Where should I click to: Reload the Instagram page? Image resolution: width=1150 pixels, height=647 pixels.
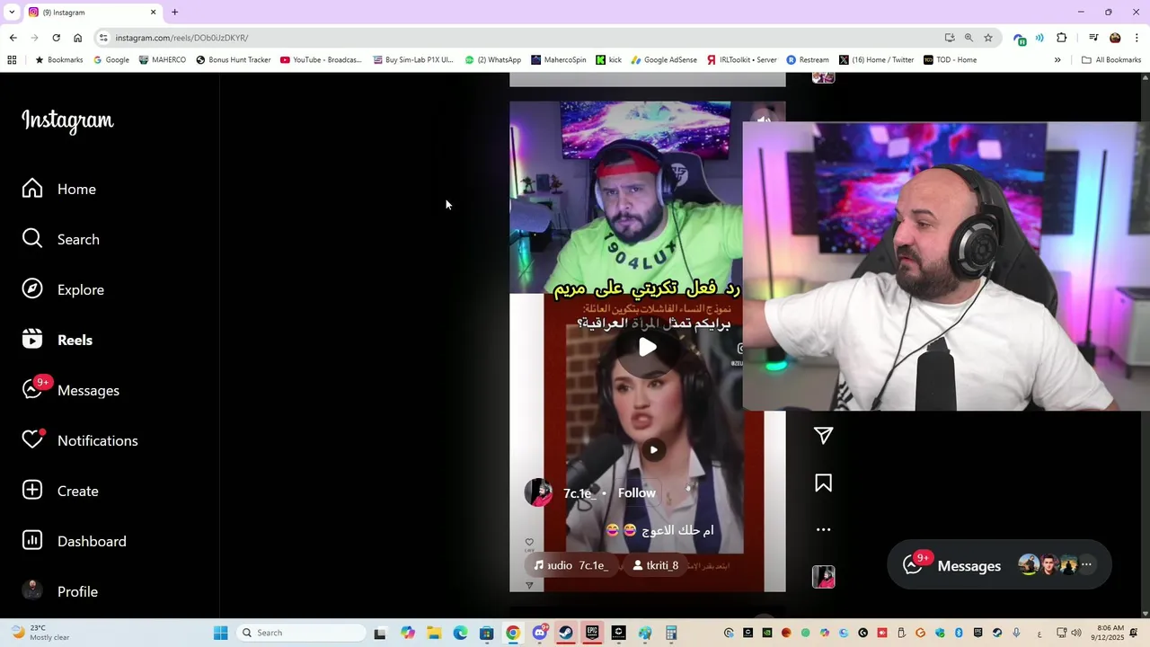coord(56,38)
